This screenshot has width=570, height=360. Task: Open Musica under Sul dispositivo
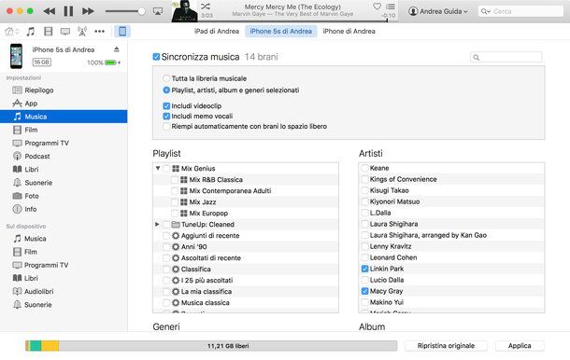tap(64, 239)
